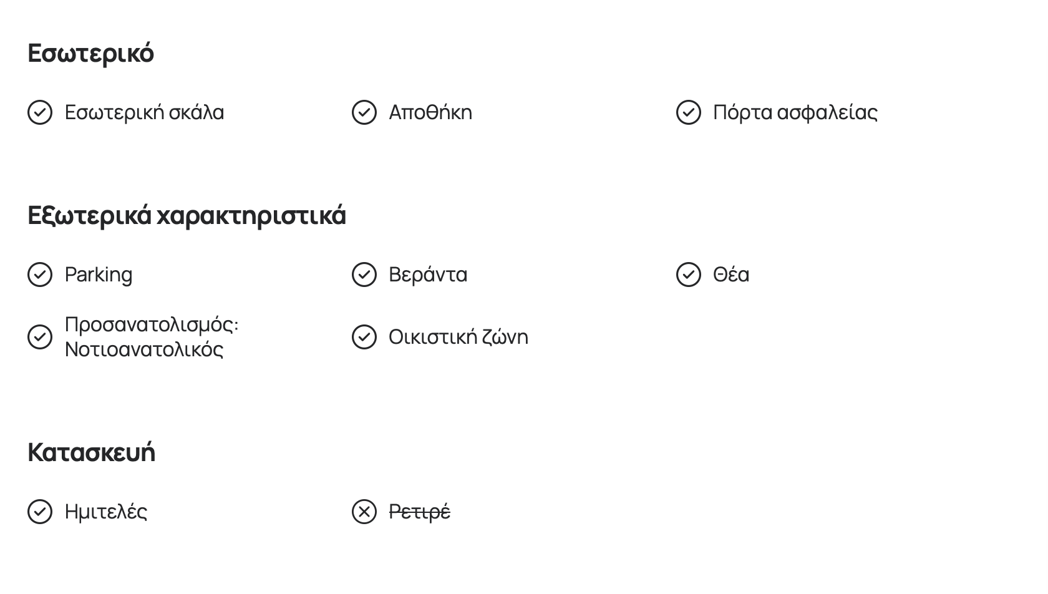This screenshot has width=1048, height=594.
Task: Select the Εξωτερικά χαρακτηριστικά heading
Action: [187, 216]
